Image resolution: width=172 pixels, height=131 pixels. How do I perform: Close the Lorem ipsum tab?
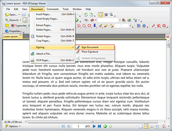pos(20,35)
